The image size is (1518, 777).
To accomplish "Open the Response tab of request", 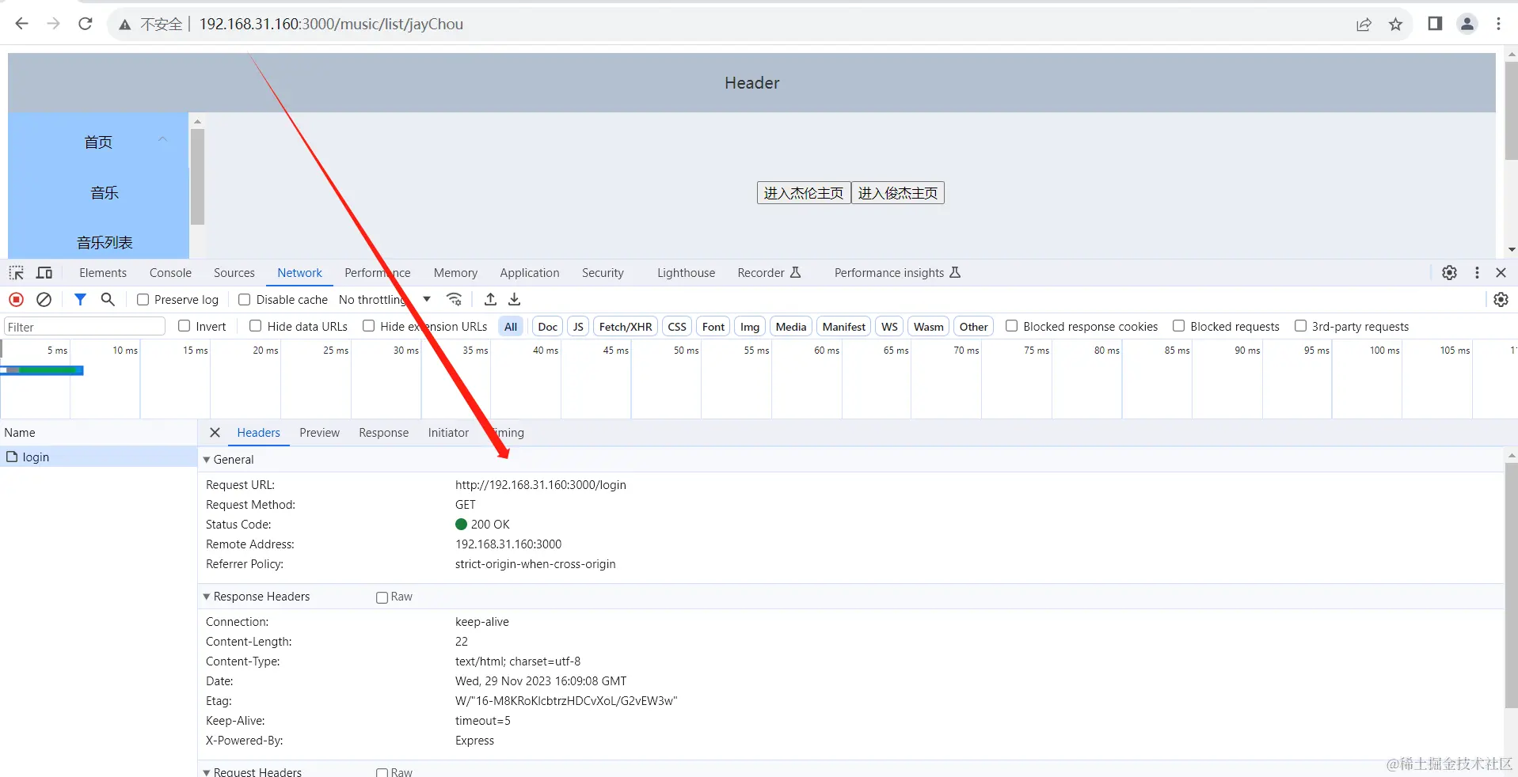I will pyautogui.click(x=383, y=433).
